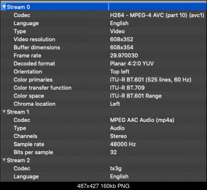The width and height of the screenshot is (207, 190).
Task: Click the Video type value
Action: tap(117, 31)
